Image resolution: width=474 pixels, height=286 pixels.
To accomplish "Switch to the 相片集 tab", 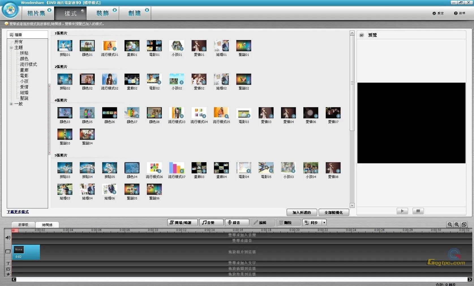I will click(36, 13).
